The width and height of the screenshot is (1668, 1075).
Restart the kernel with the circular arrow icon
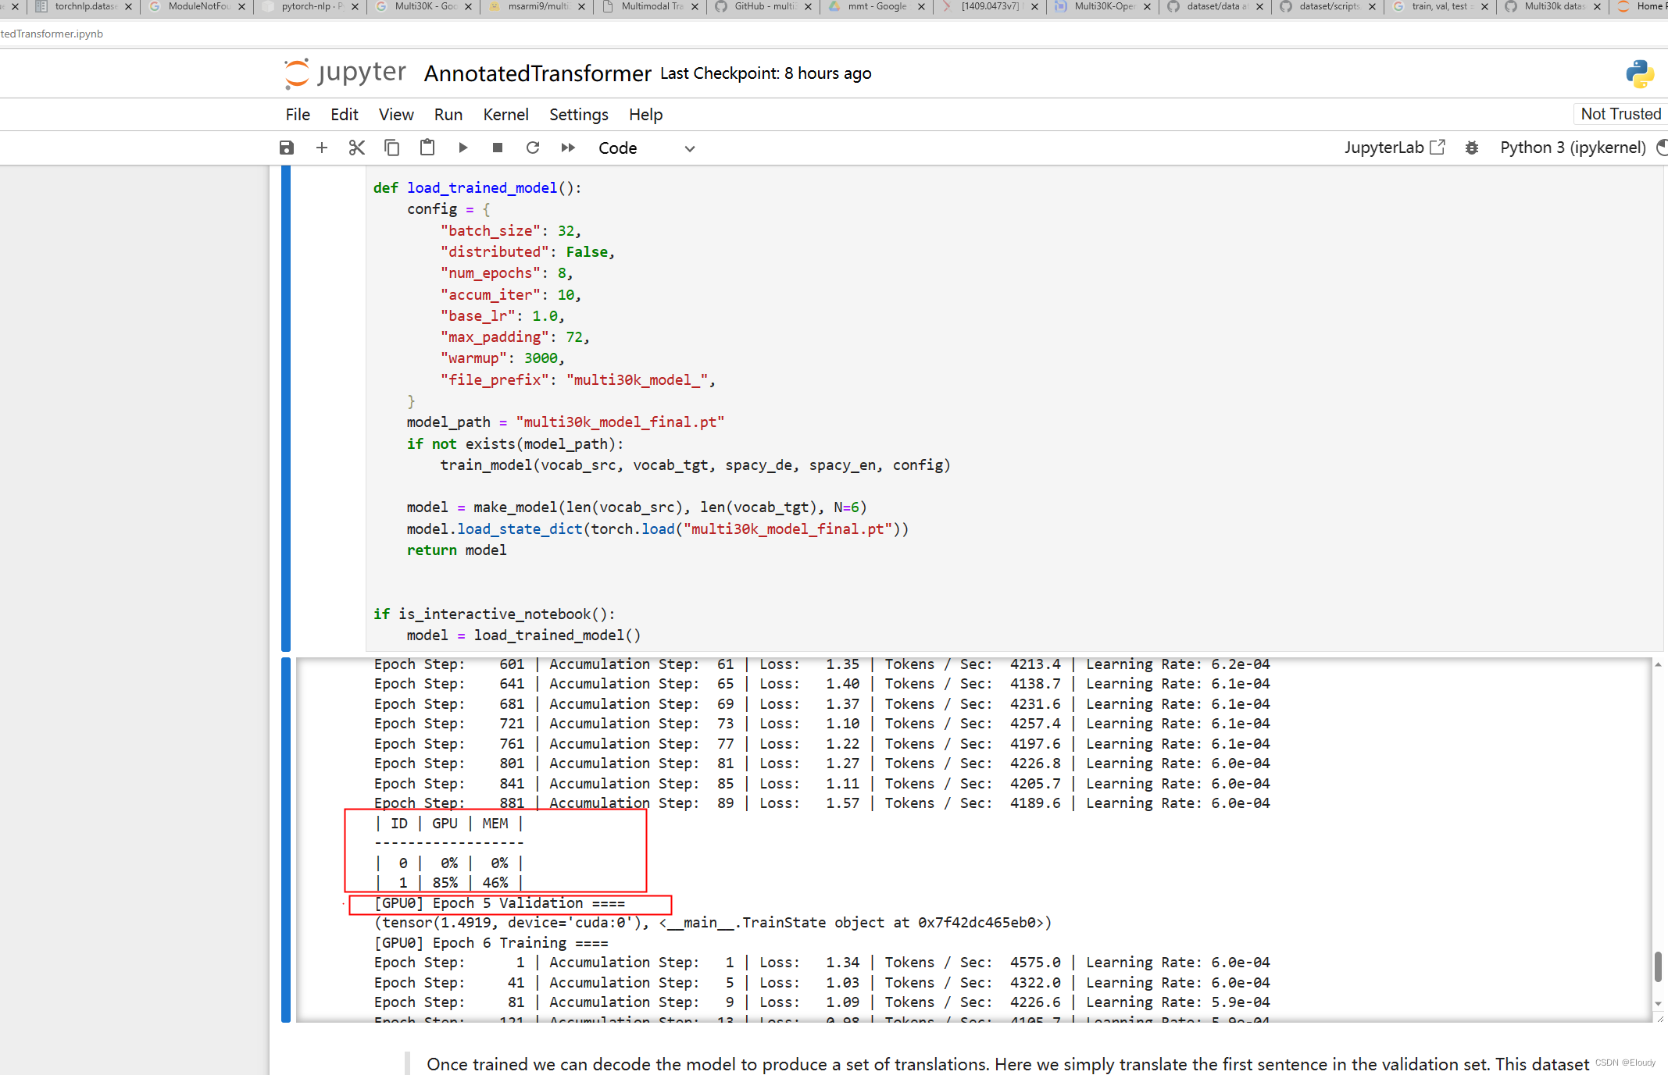[533, 148]
